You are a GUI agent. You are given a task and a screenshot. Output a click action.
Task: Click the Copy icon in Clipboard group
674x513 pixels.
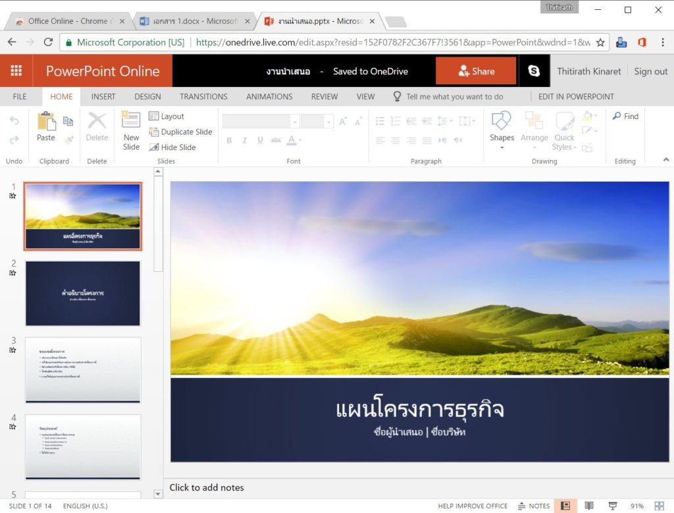[x=68, y=121]
